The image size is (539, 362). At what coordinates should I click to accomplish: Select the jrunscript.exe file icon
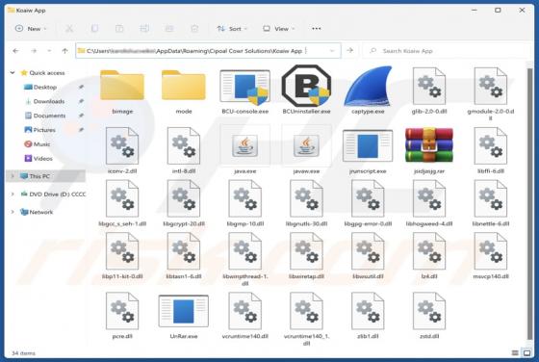[368, 145]
